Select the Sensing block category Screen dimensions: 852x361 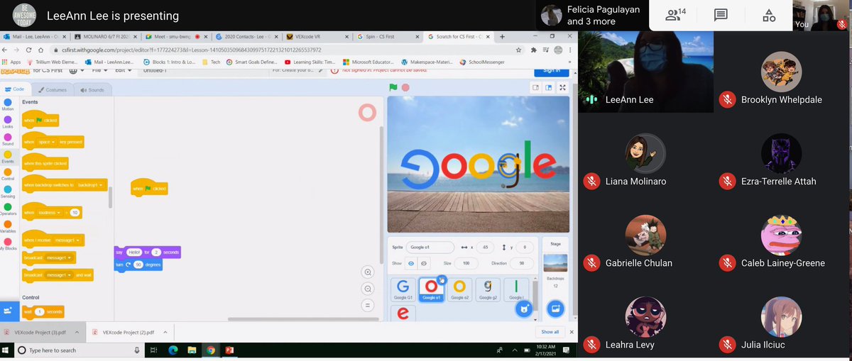[x=8, y=191]
